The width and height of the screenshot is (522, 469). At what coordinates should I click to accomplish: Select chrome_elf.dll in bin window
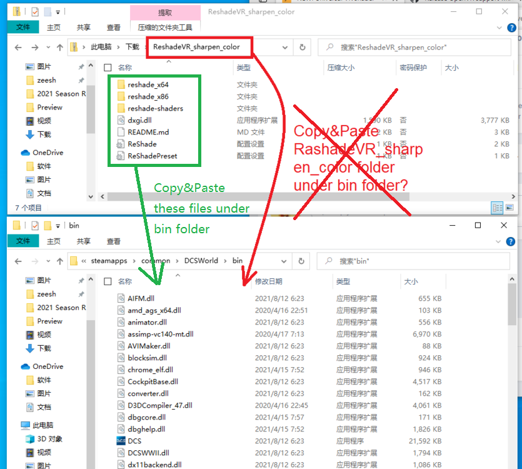coord(150,370)
